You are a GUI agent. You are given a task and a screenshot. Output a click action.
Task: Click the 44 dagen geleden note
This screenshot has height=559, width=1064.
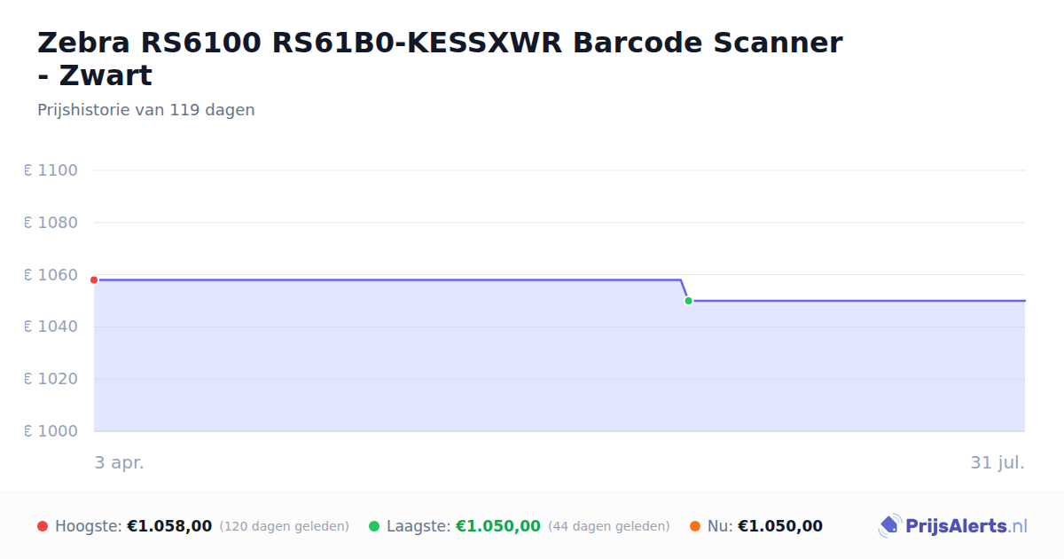(x=609, y=526)
